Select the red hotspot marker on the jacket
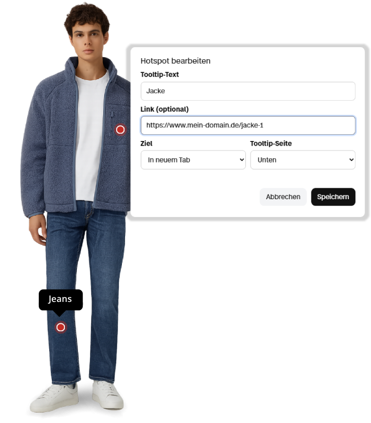This screenshot has width=371, height=423. click(x=120, y=129)
